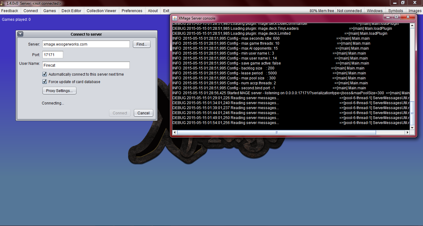Click the 01:54:01 Reading server messages line

291,123
